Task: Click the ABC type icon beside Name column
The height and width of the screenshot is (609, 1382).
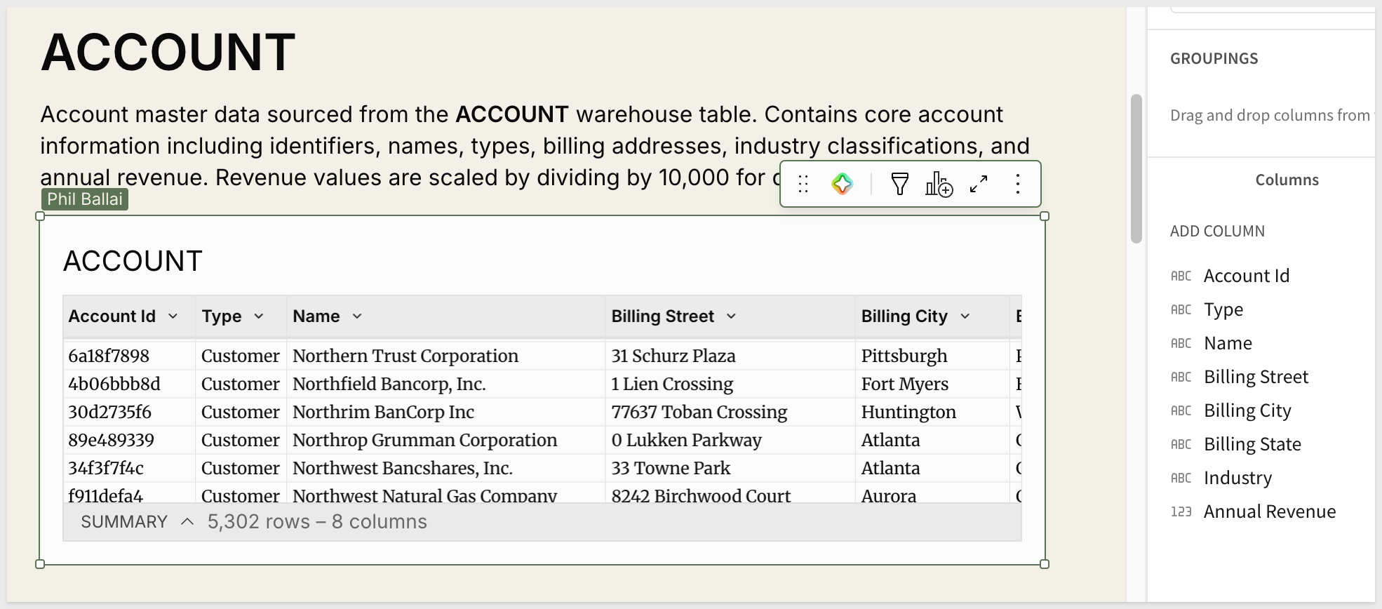Action: click(1181, 344)
